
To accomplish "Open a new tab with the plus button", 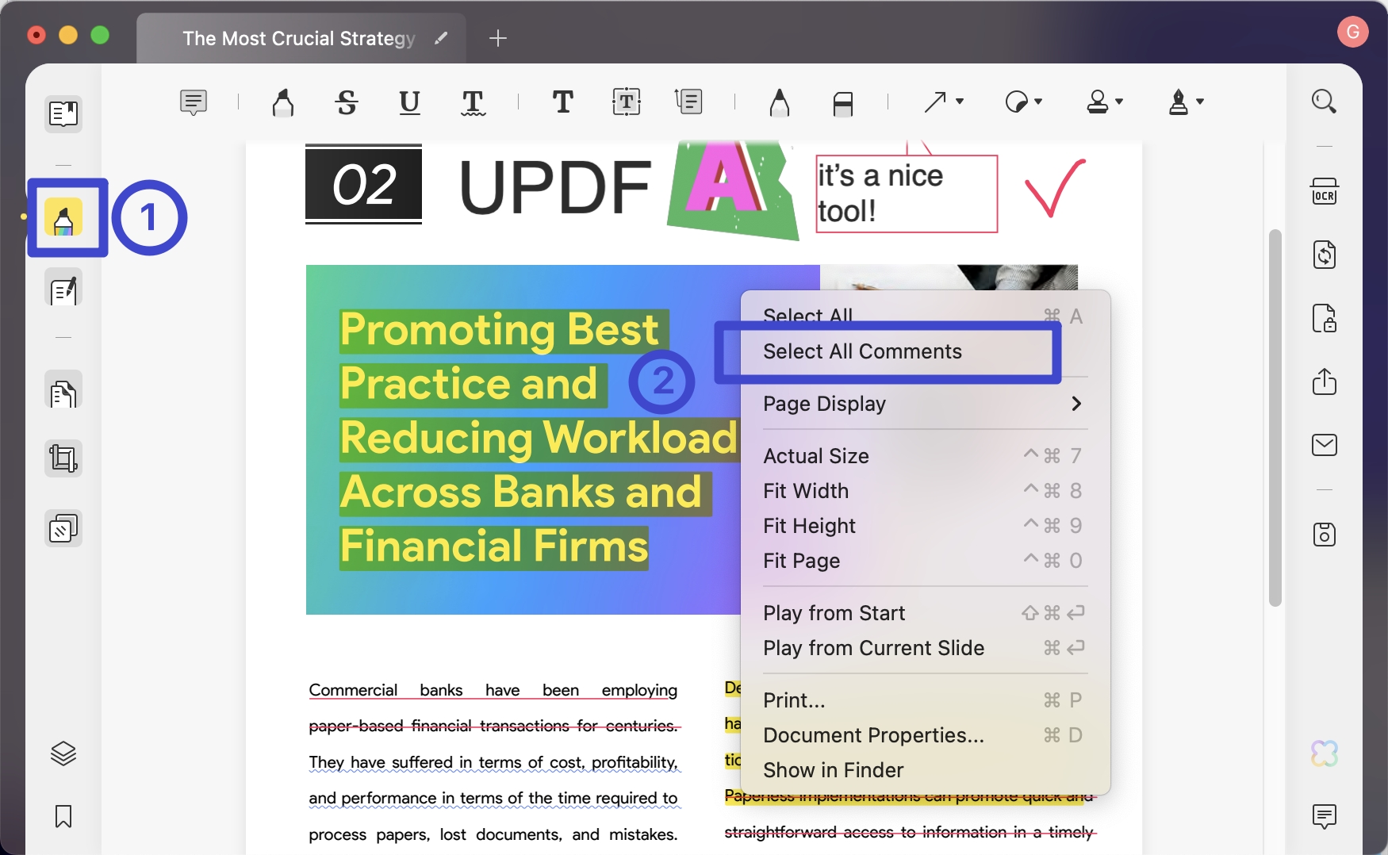I will pyautogui.click(x=497, y=37).
